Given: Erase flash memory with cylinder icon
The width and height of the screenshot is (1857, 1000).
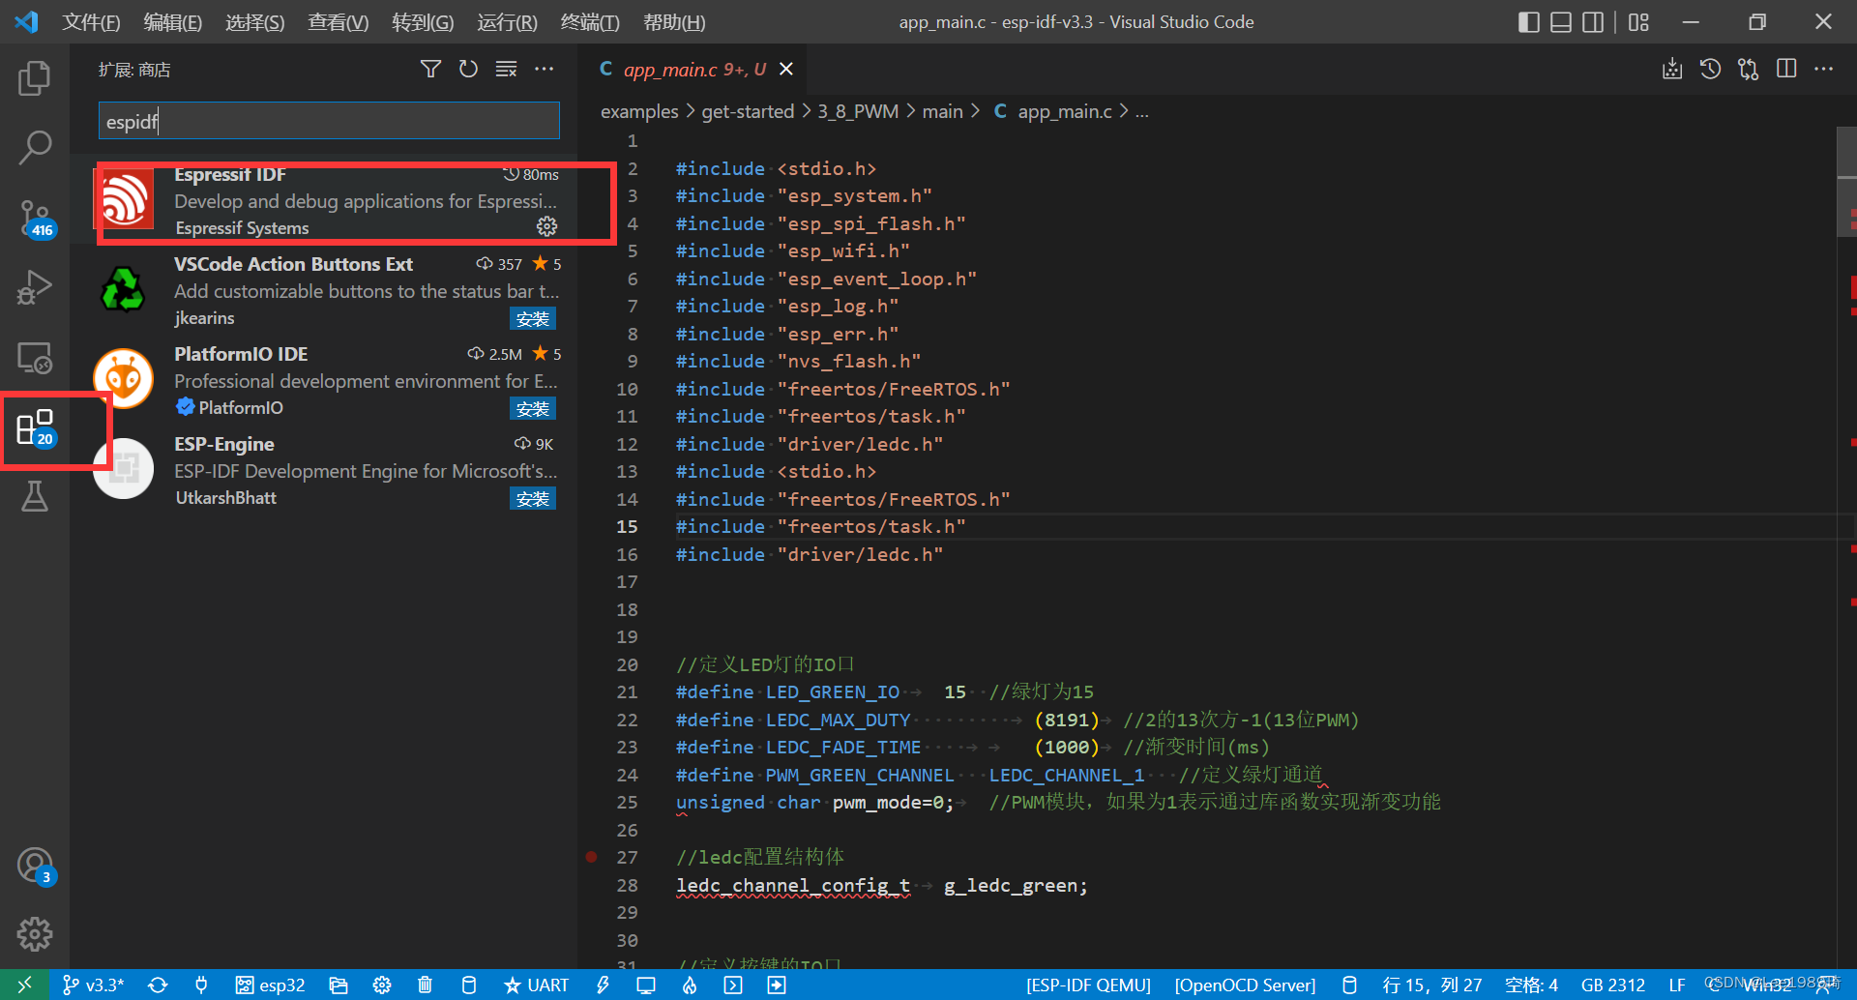Looking at the screenshot, I should (x=469, y=985).
